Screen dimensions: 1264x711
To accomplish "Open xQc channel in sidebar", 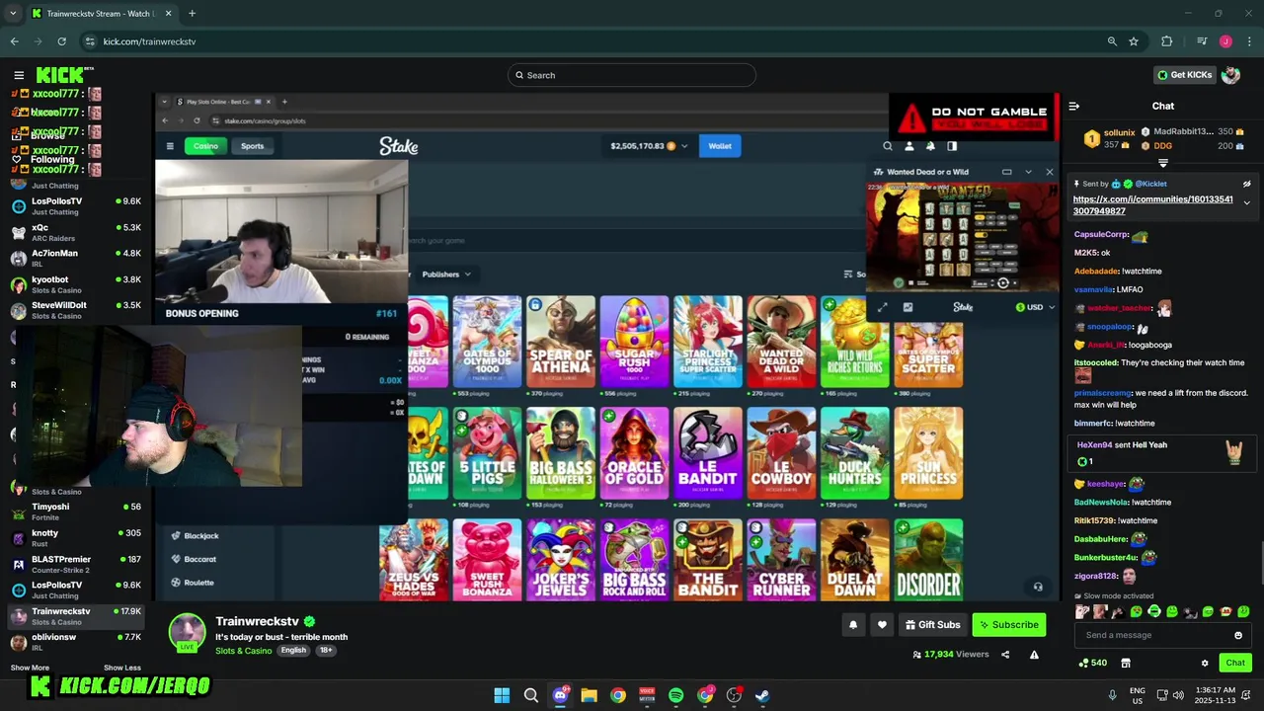I will pyautogui.click(x=76, y=232).
